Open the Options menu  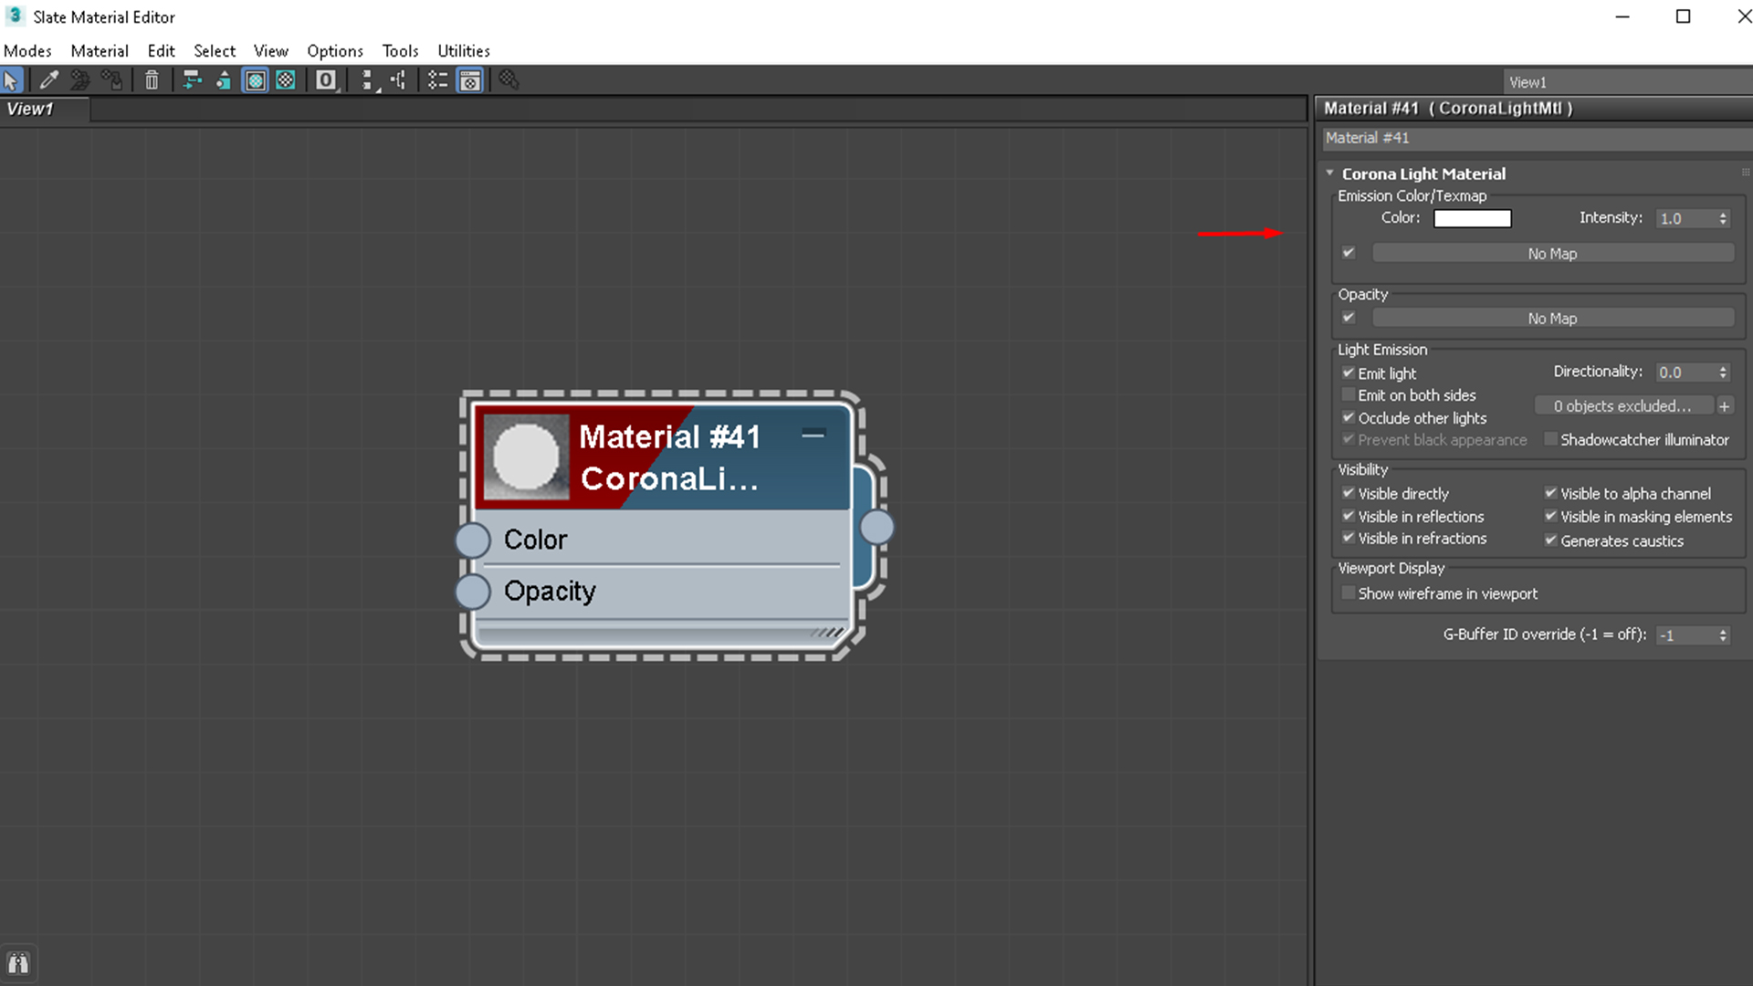(x=335, y=51)
